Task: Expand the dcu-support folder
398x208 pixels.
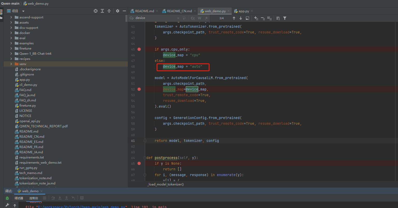Action: coord(11,28)
